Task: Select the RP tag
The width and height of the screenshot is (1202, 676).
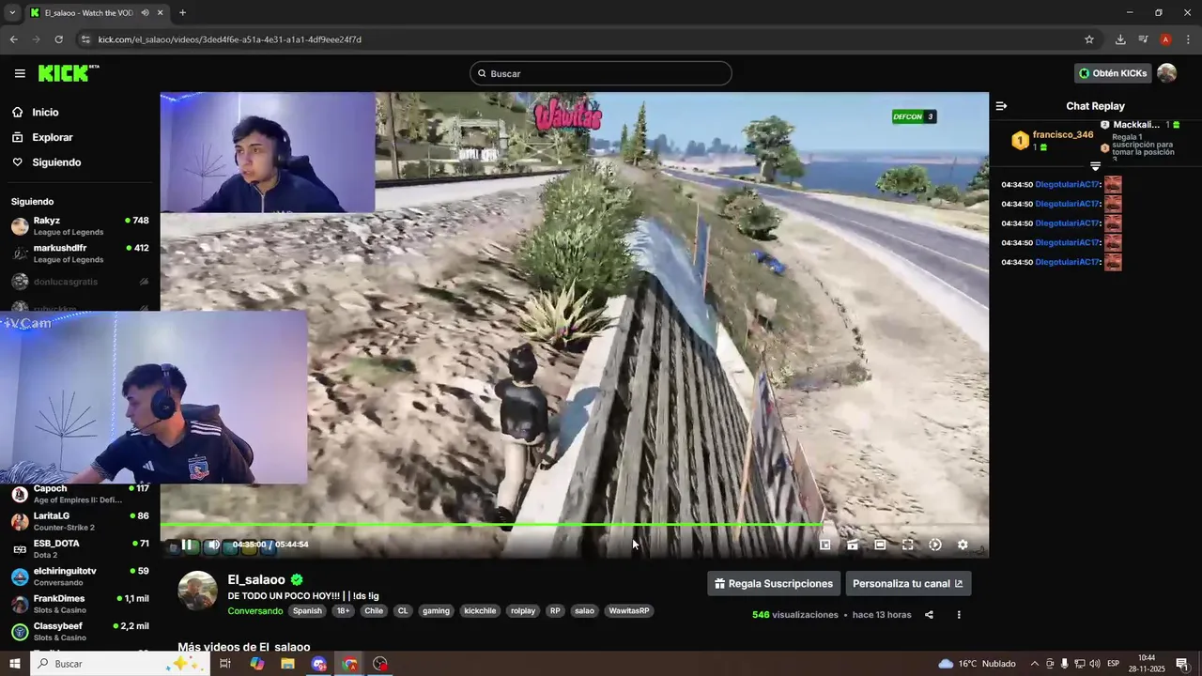Action: (555, 611)
